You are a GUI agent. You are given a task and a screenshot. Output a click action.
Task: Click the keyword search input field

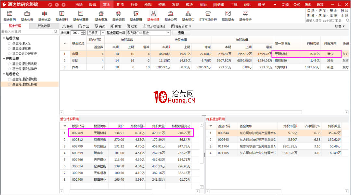coord(27,32)
